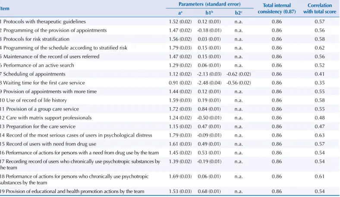This screenshot has width=340, height=197.
Task: Click correlation value "0.63"
Action: [x=320, y=135]
